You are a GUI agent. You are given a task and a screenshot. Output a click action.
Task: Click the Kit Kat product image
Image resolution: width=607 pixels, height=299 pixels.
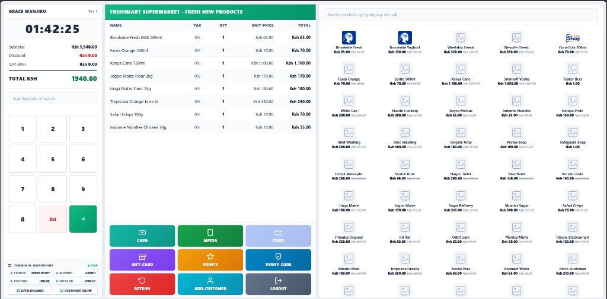[x=405, y=227]
